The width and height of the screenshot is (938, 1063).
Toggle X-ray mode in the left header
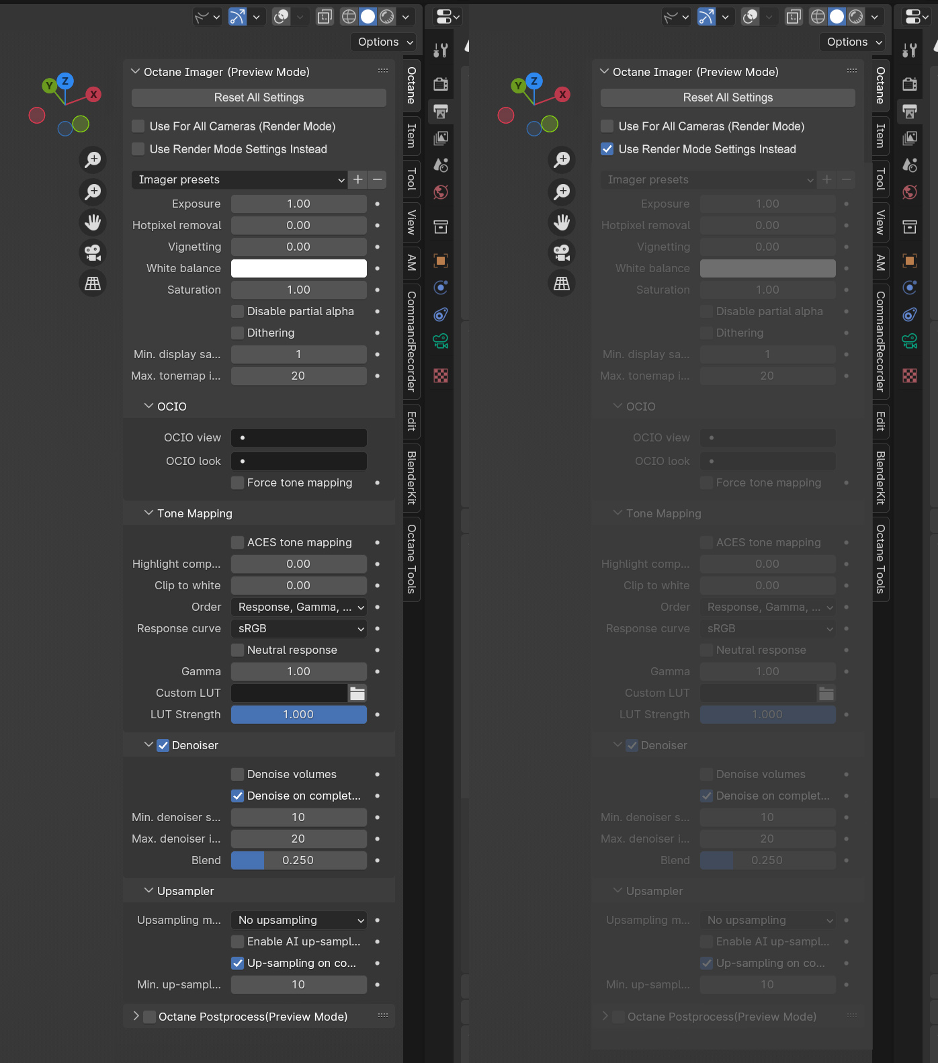point(325,17)
